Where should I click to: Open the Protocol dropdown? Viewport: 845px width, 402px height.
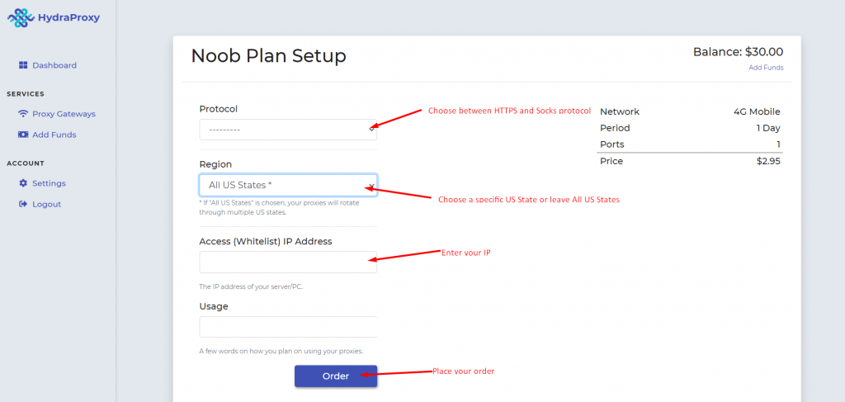point(281,130)
